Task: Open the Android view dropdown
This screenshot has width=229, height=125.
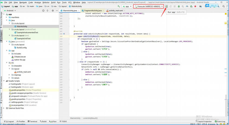Action: coord(10,11)
